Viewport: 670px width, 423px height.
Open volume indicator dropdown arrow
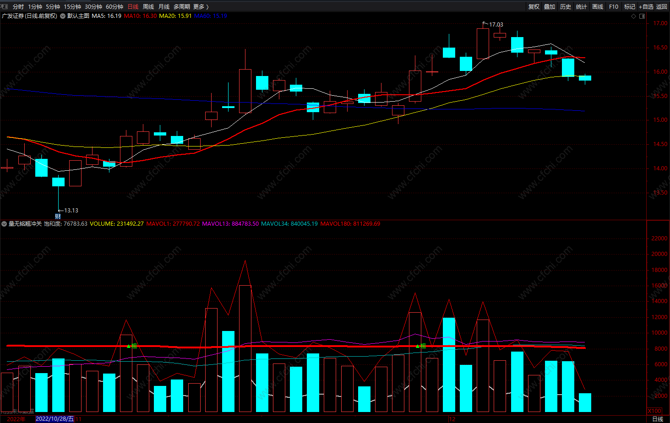(4, 224)
